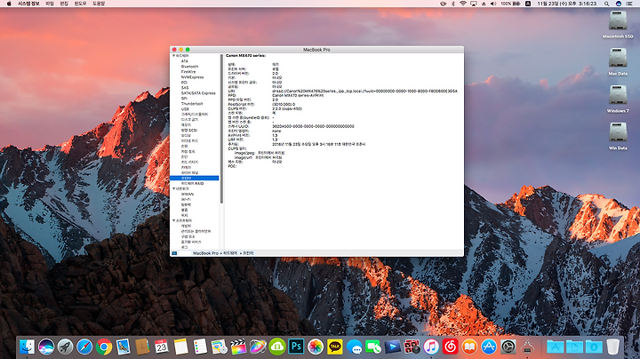Open Notification Center in menu bar
Image resolution: width=640 pixels, height=359 pixels.
coord(629,4)
